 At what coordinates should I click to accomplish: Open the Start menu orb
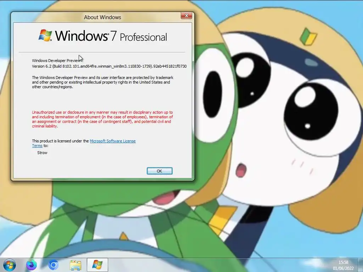tap(10, 265)
